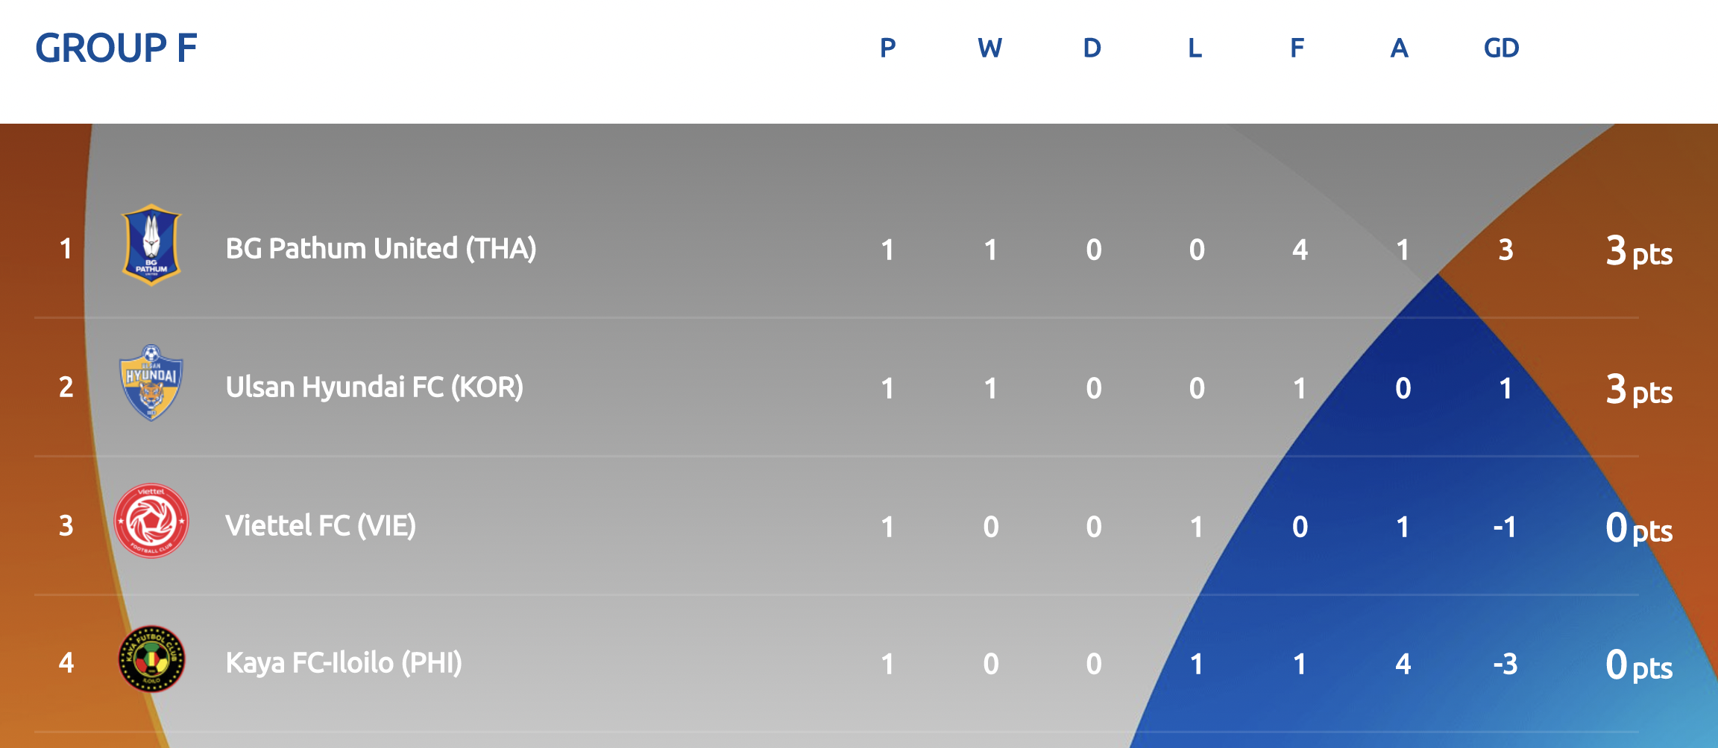This screenshot has height=748, width=1718.
Task: Click the W column header
Action: coord(990,48)
